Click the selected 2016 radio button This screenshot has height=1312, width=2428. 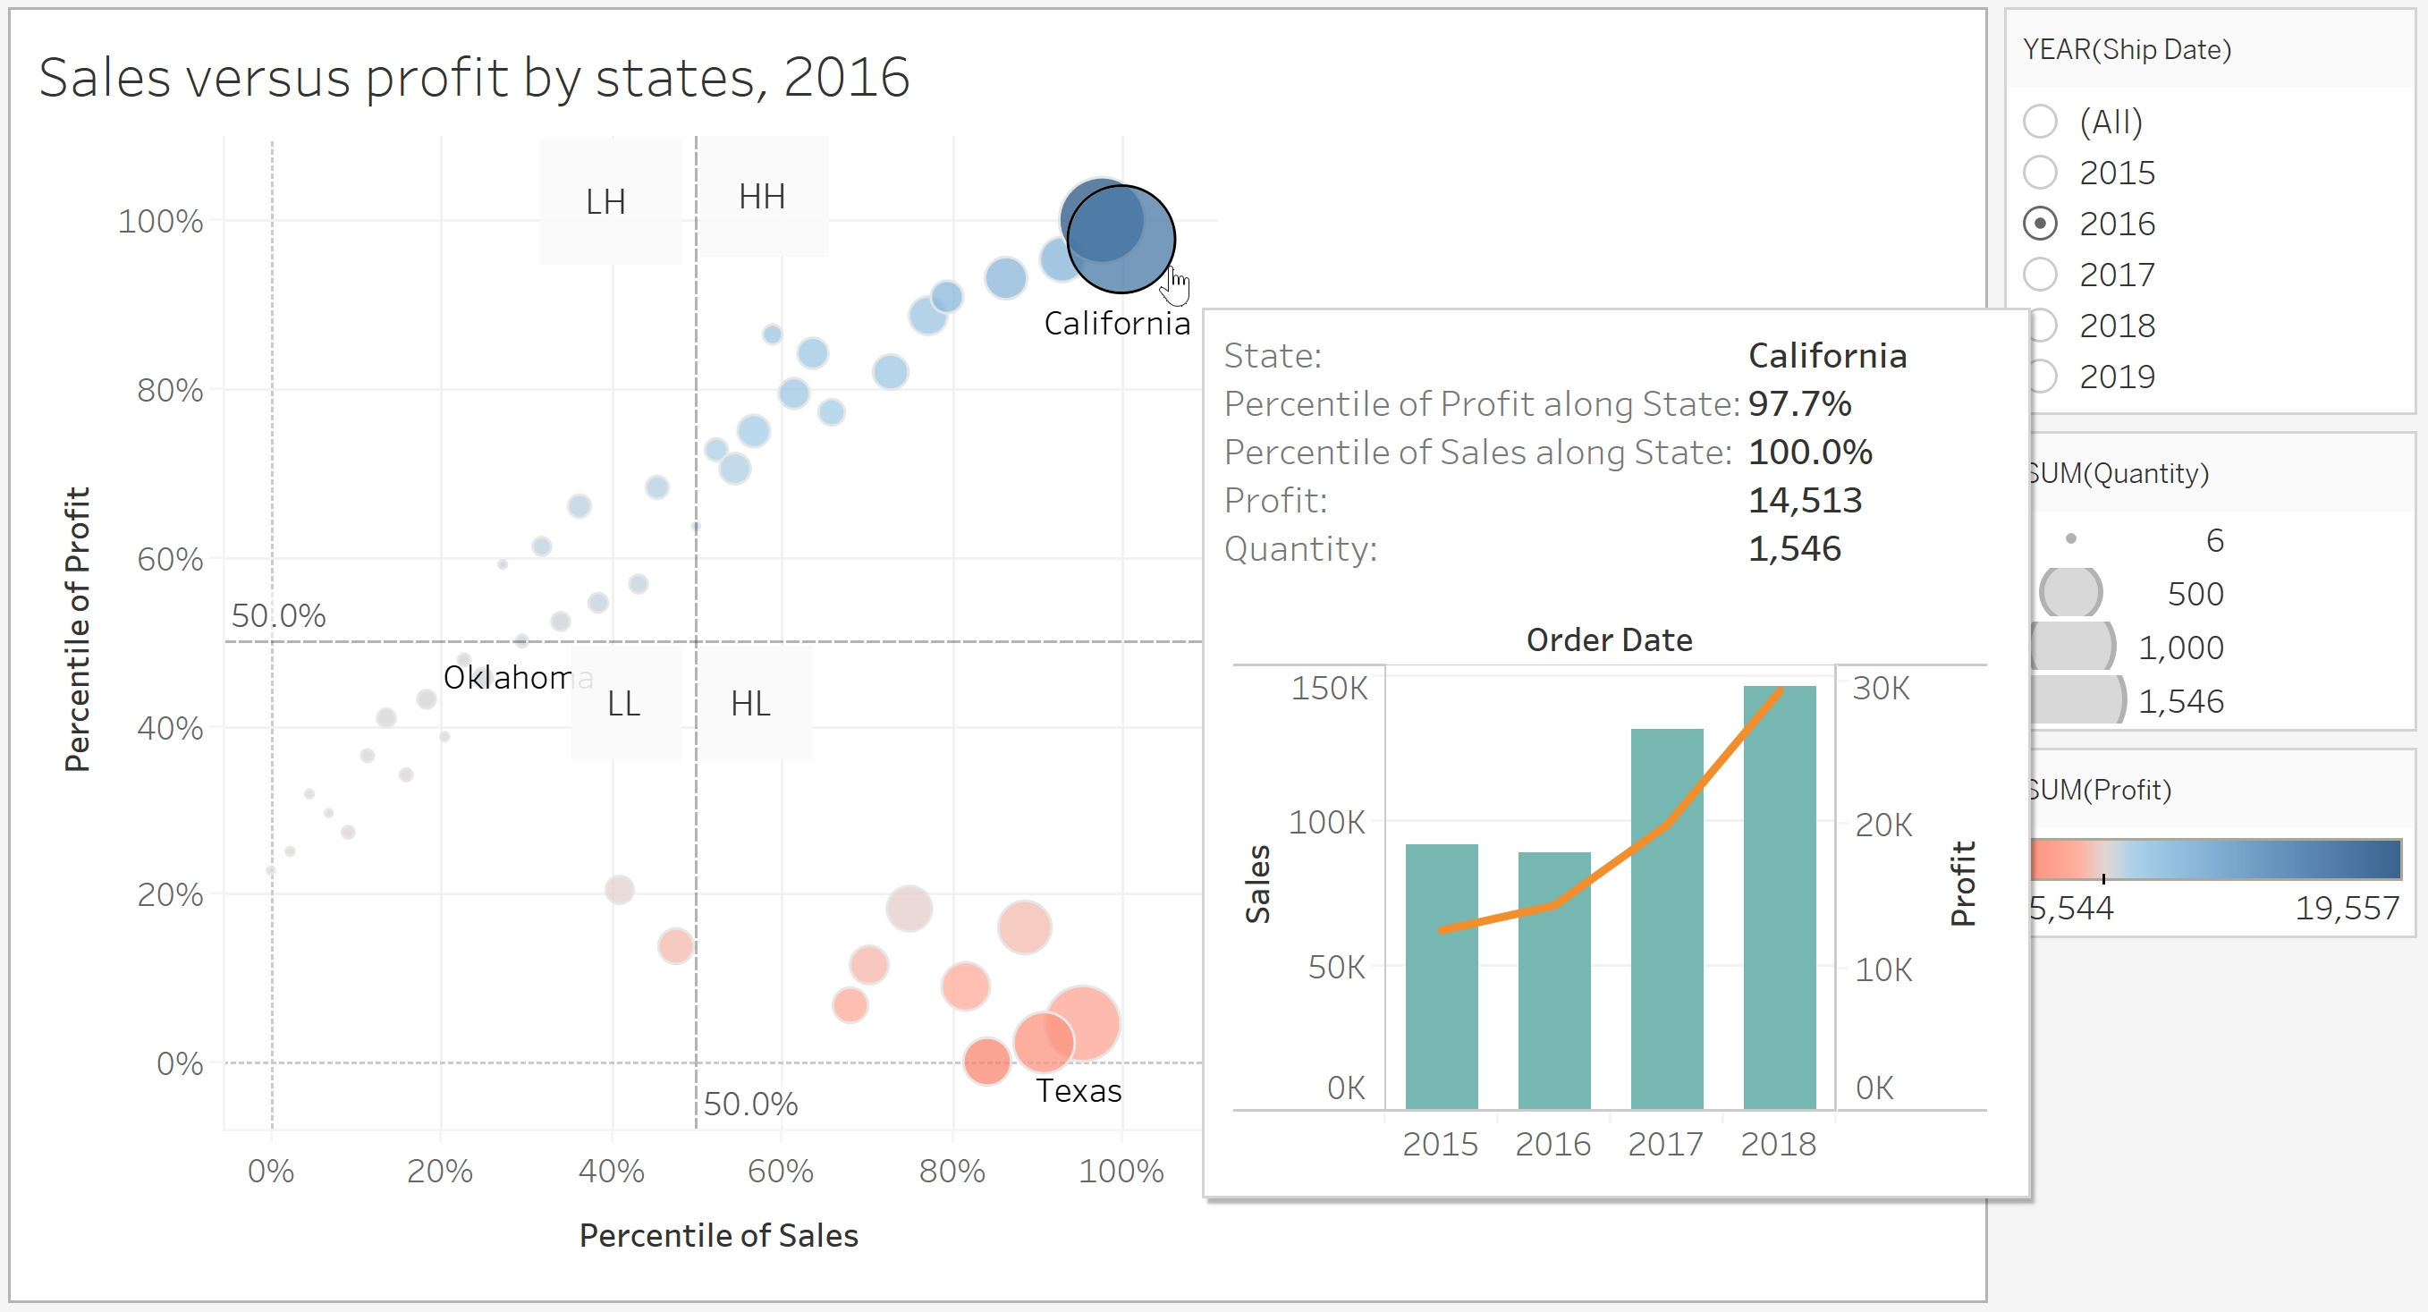(x=2041, y=223)
